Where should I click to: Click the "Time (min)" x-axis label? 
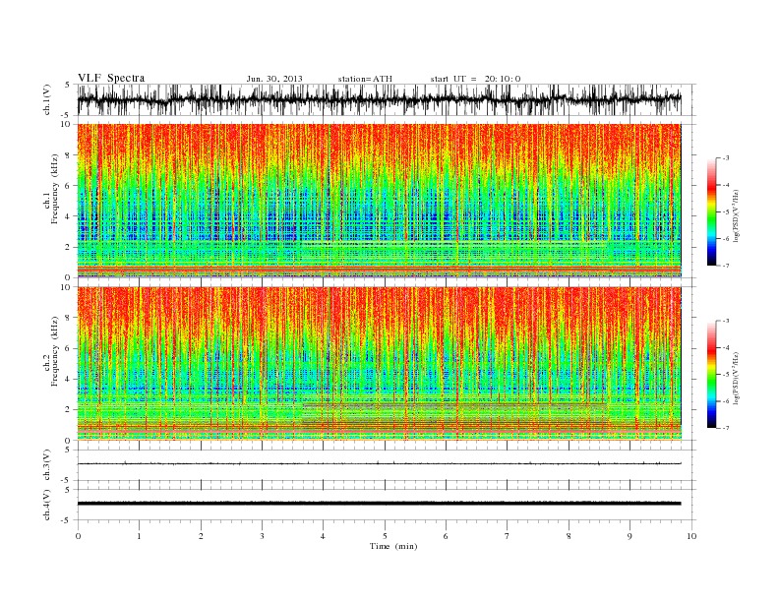tap(393, 546)
